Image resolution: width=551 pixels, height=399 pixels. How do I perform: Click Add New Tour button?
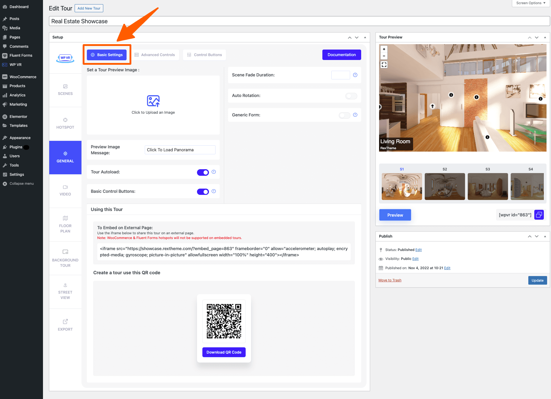tap(89, 8)
